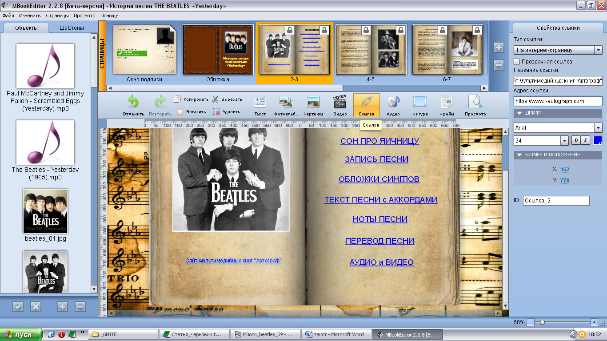The width and height of the screenshot is (607, 341).
Task: Click the Вырезать scissors tool
Action: [x=227, y=99]
